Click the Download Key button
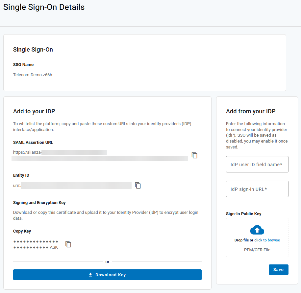This screenshot has height=293, width=301. [x=107, y=275]
